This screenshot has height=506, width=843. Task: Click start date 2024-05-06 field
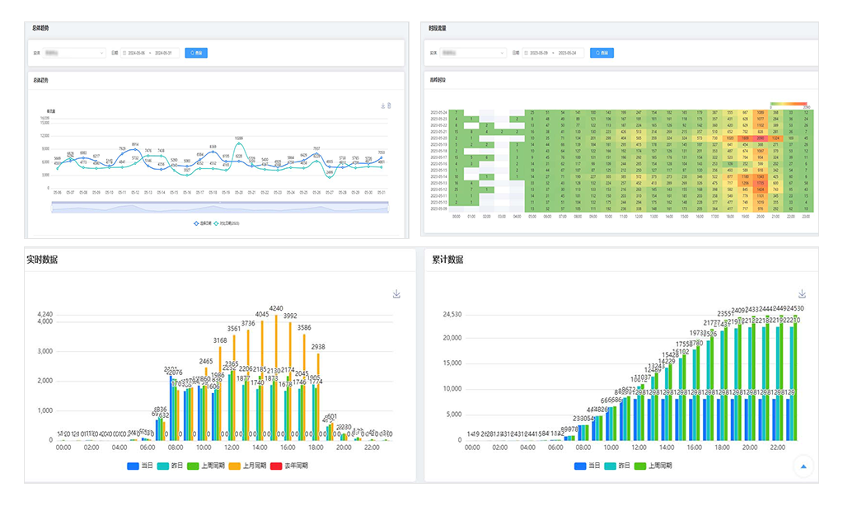coord(137,54)
